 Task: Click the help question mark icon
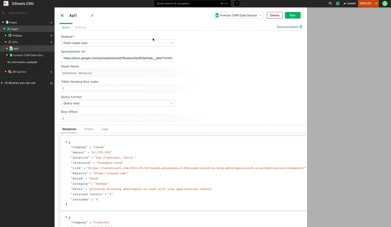237,3
